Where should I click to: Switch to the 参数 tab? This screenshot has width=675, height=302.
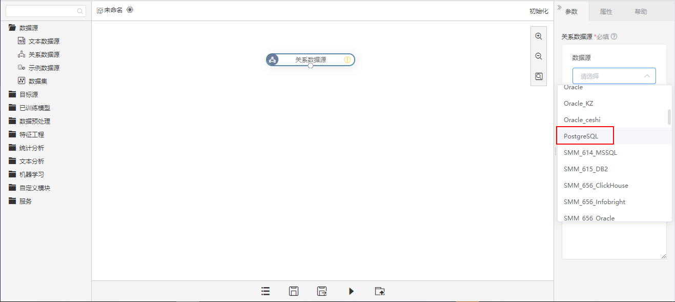click(571, 11)
